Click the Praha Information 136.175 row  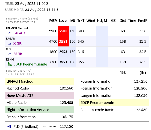click(x=40, y=117)
